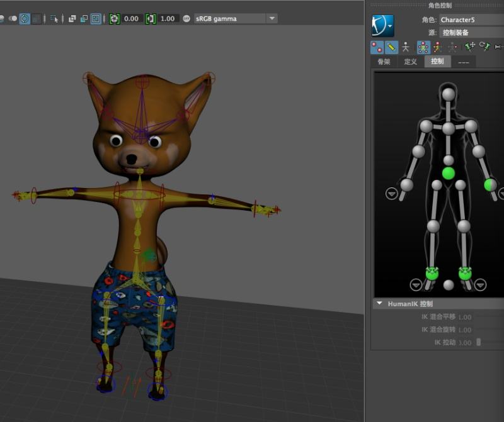Click the HumanIK blue character menu button
The height and width of the screenshot is (422, 504).
click(x=382, y=26)
